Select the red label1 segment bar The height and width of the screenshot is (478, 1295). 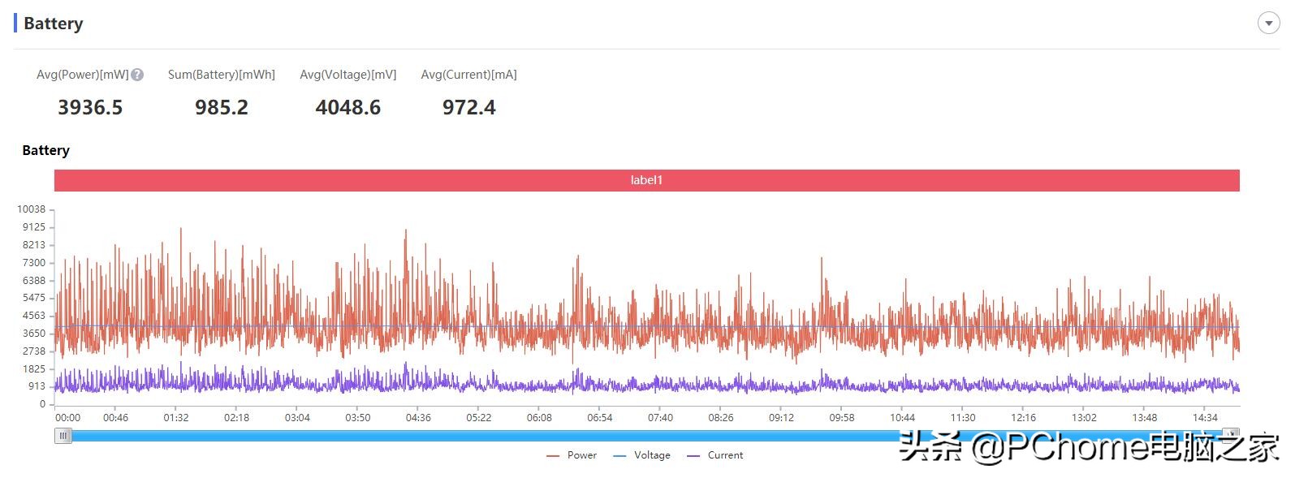(647, 180)
